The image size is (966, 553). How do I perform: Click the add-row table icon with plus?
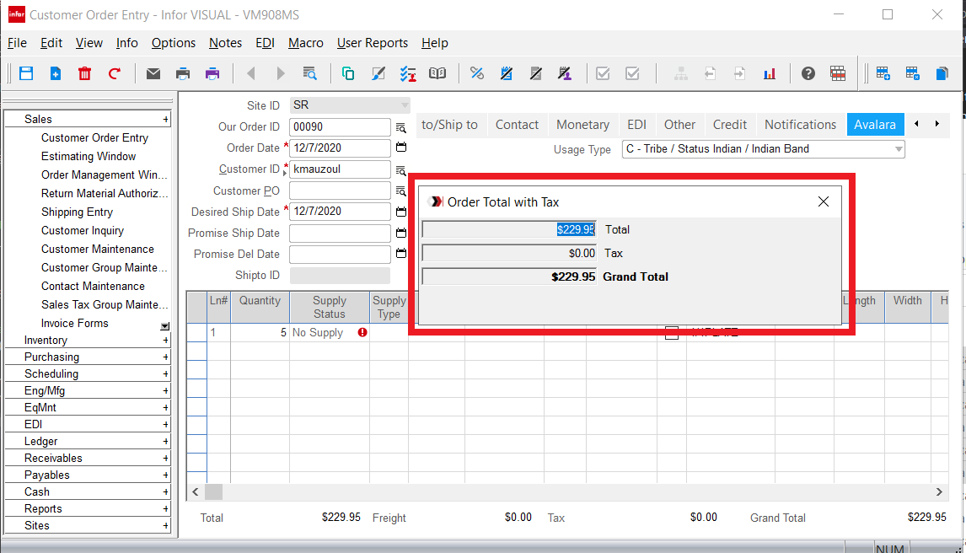[x=883, y=73]
